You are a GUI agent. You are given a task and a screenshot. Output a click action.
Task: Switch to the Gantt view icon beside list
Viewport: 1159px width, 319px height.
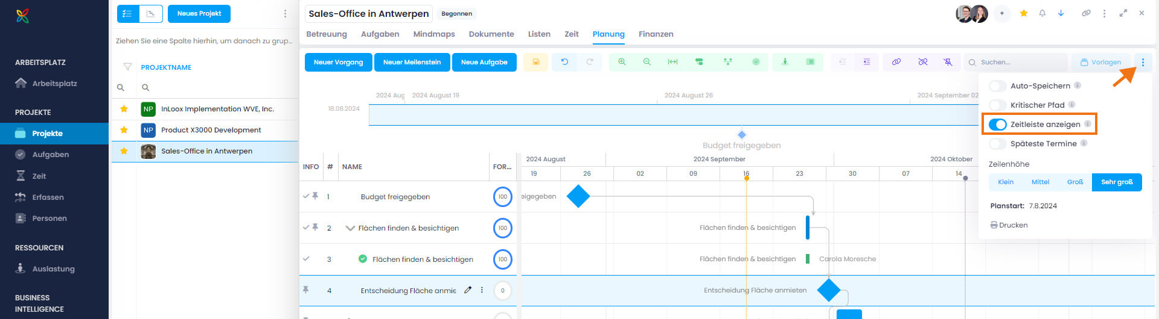[151, 13]
